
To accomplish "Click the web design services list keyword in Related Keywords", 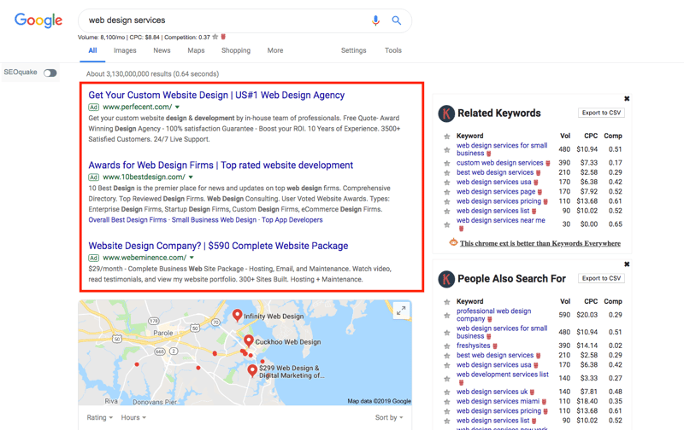I will [493, 211].
